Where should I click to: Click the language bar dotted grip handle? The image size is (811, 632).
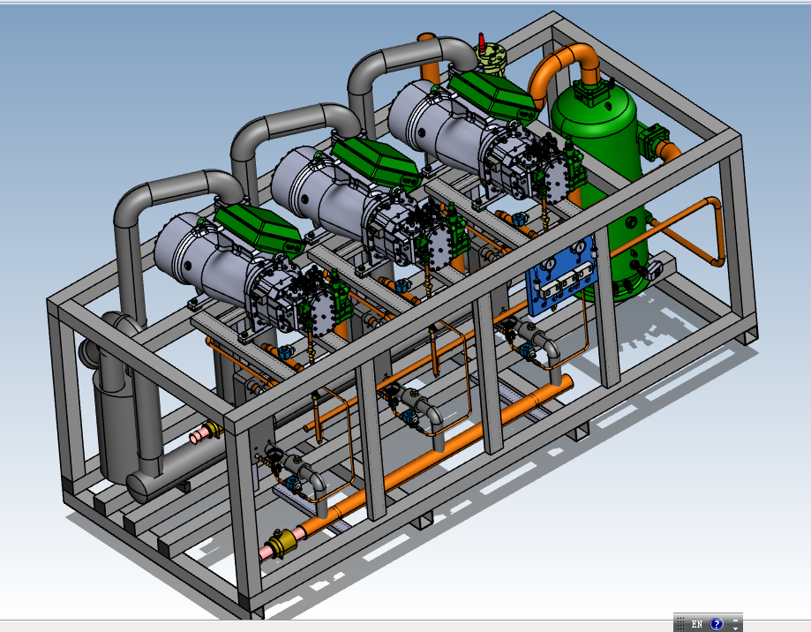click(x=680, y=624)
